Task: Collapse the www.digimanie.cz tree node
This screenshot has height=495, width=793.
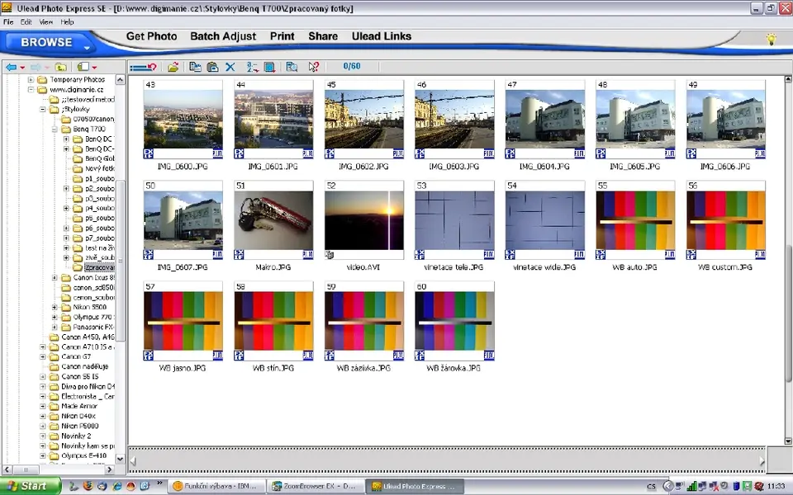Action: coord(31,89)
